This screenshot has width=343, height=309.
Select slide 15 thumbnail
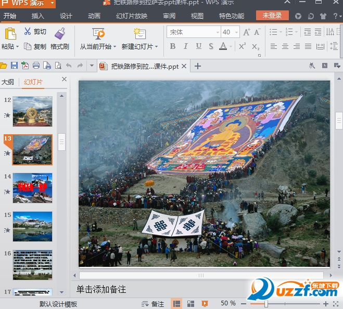32,226
